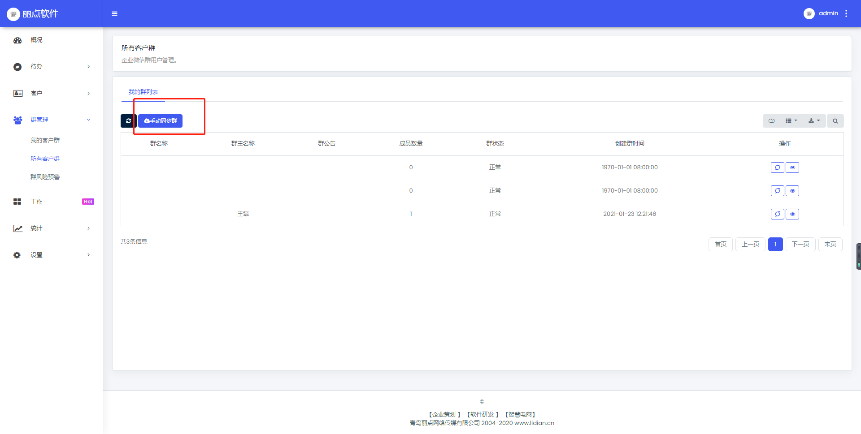Click the 群状态 column header
This screenshot has width=861, height=434.
coord(495,144)
